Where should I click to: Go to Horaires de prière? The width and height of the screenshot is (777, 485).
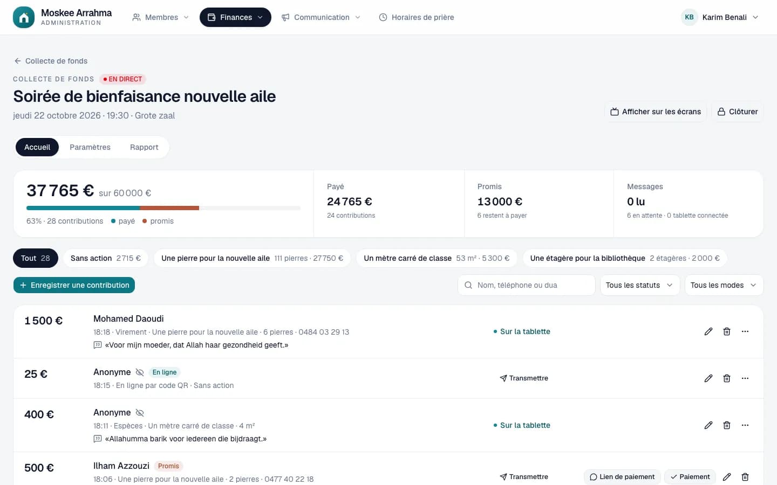pos(416,17)
